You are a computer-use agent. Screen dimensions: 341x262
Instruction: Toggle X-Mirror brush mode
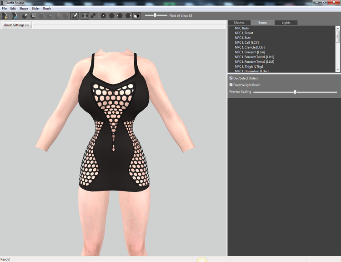click(85, 15)
